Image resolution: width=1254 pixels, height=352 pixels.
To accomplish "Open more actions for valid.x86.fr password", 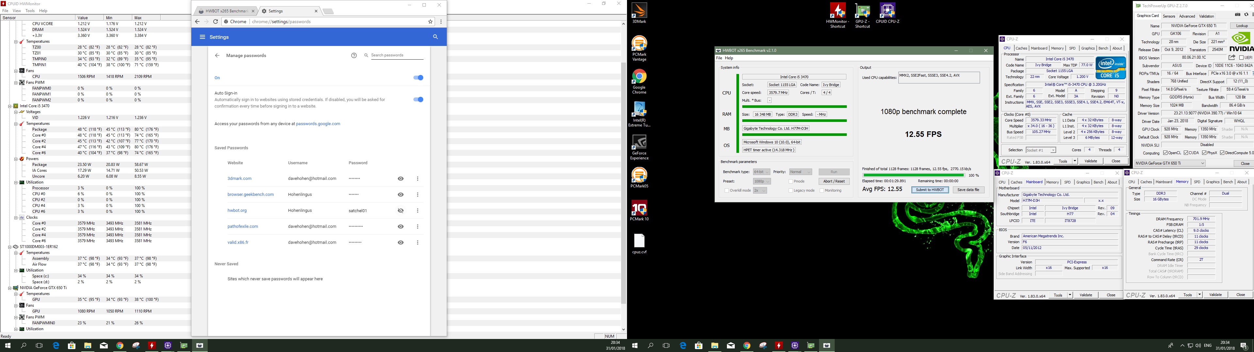I will pyautogui.click(x=418, y=242).
